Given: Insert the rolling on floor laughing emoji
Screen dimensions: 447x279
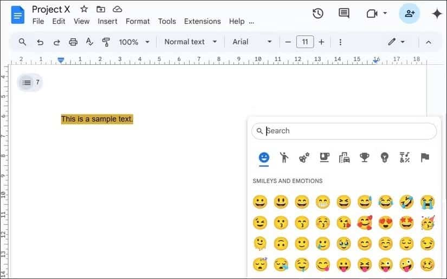Looking at the screenshot, I should pyautogui.click(x=406, y=202).
